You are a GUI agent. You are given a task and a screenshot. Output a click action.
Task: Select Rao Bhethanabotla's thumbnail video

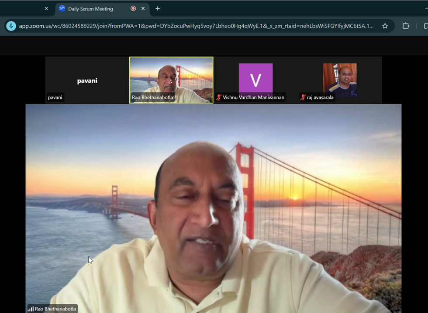[171, 80]
